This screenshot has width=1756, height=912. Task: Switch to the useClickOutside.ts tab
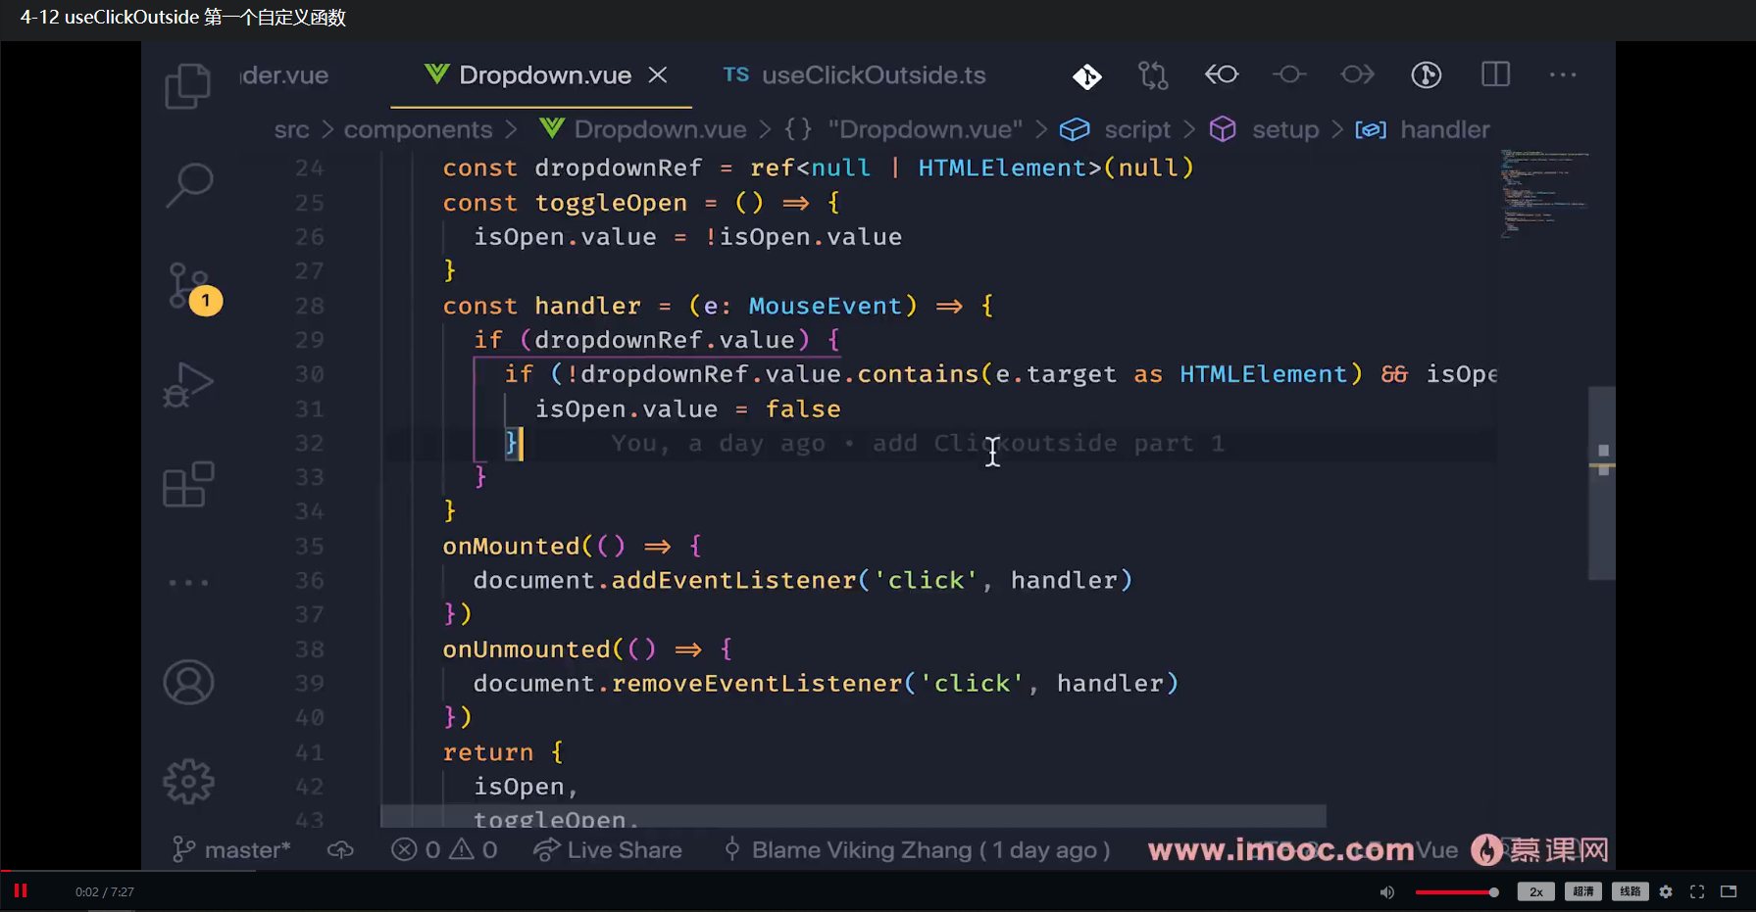854,75
